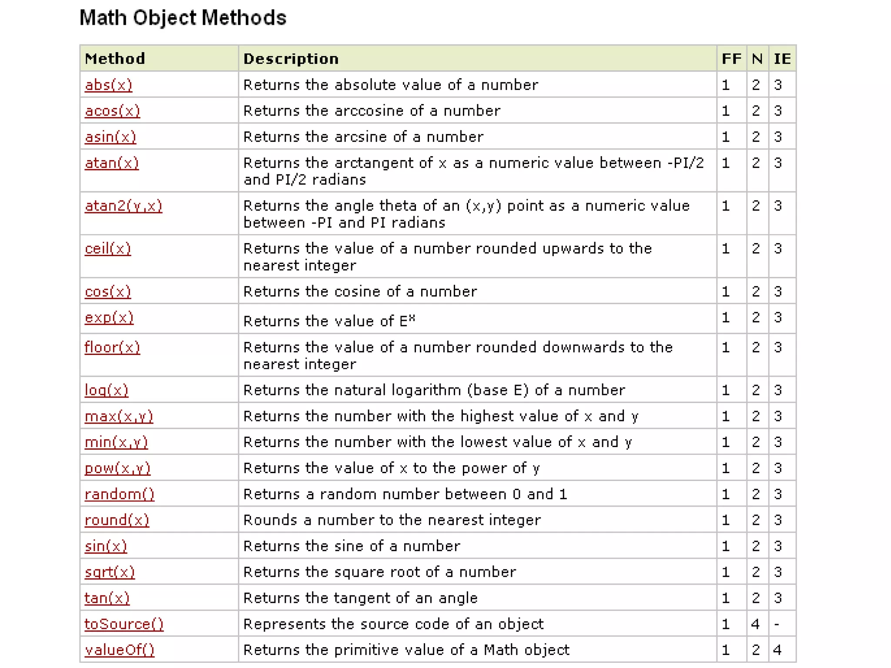Click the tan(x) link
Image resolution: width=891 pixels, height=668 pixels.
107,598
